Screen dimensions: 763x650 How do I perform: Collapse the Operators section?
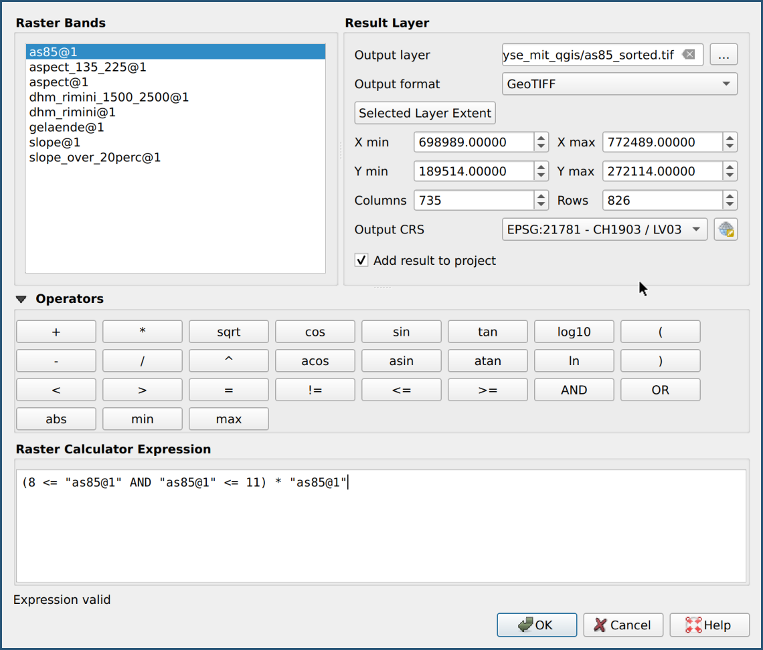click(21, 300)
